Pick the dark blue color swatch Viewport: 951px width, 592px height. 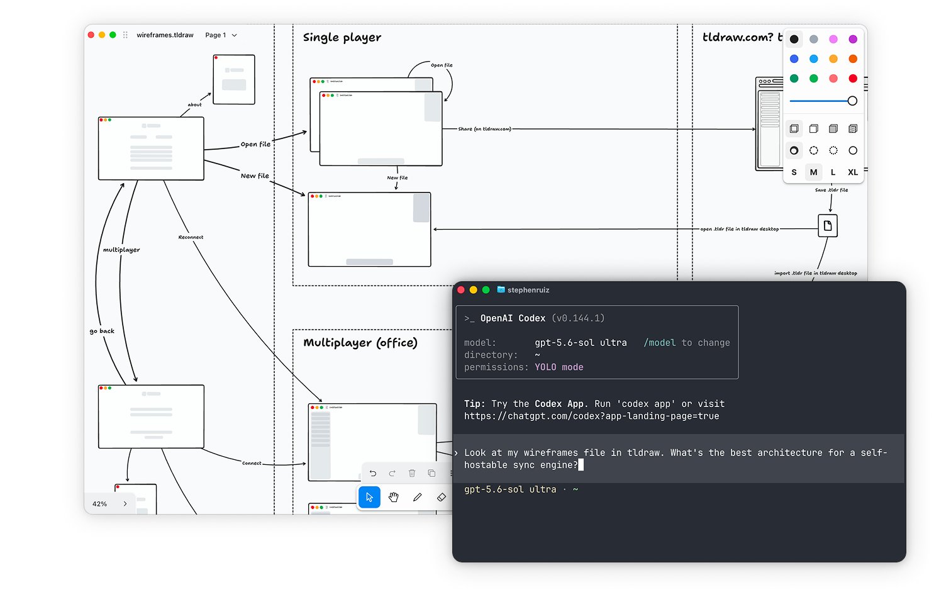[794, 59]
